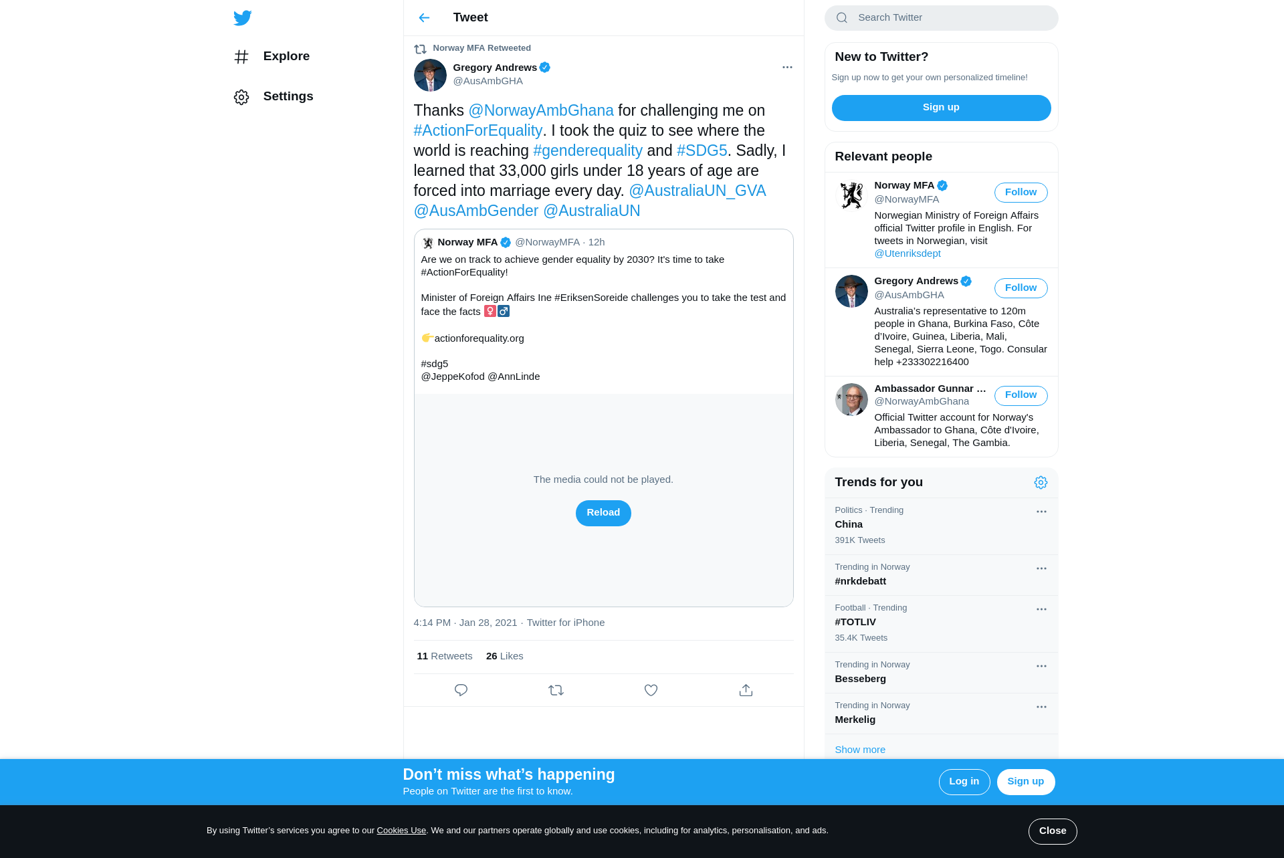
Task: Click the retweet icon below tweet
Action: 556,690
